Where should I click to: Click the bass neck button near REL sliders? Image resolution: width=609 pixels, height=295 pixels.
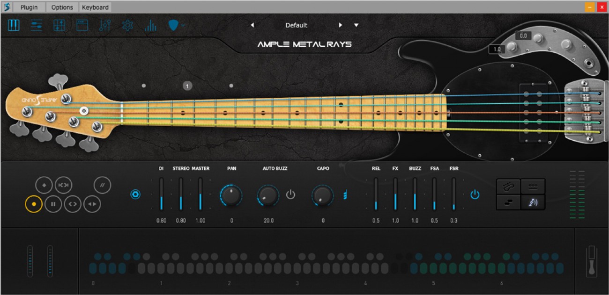[509, 187]
